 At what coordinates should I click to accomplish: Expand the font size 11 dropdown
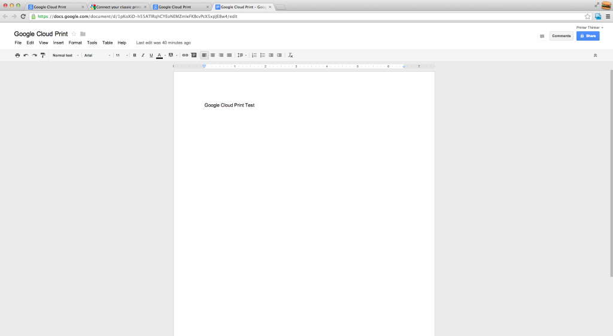[x=122, y=55]
